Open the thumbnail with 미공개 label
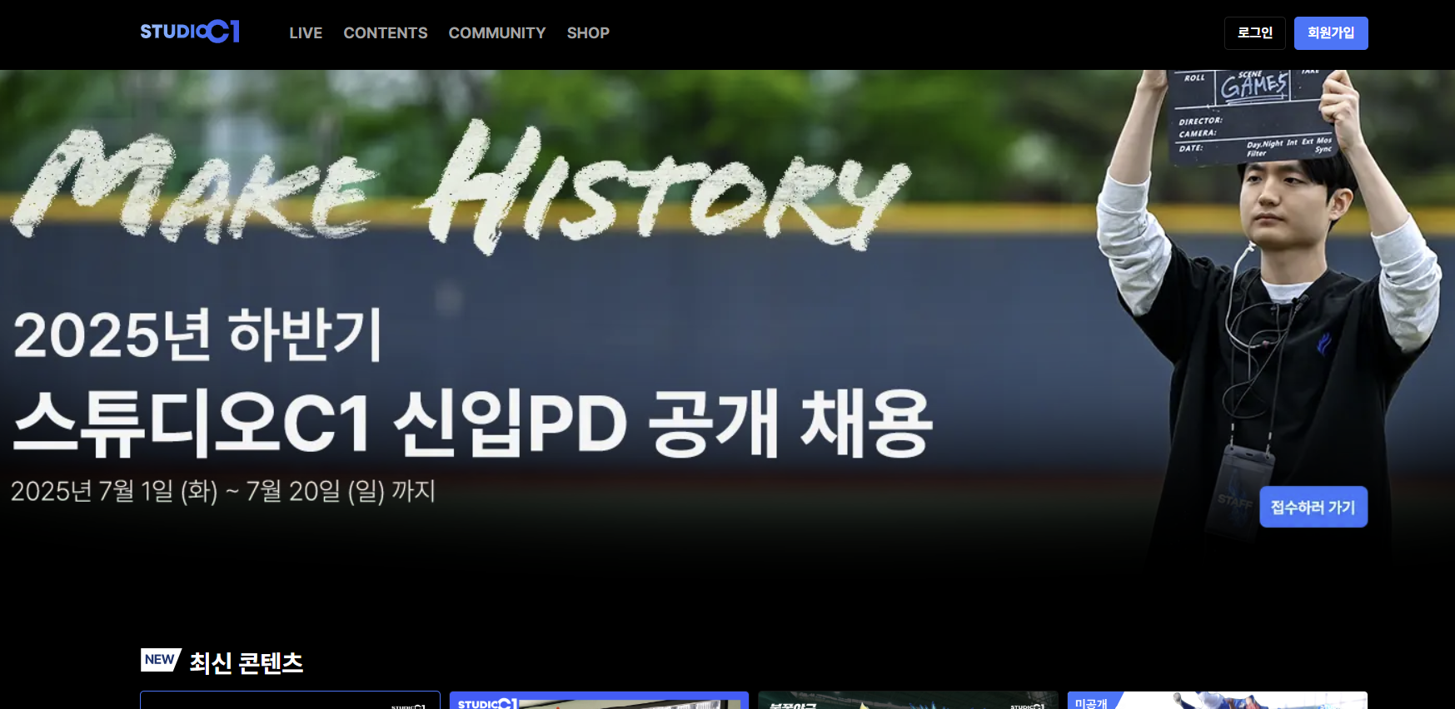The height and width of the screenshot is (709, 1455). (x=1218, y=700)
